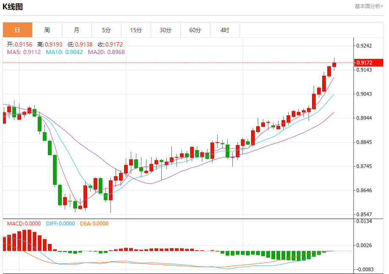The width and height of the screenshot is (389, 274).
Task: Click the 0.8944 price axis label
Action: pos(364,118)
